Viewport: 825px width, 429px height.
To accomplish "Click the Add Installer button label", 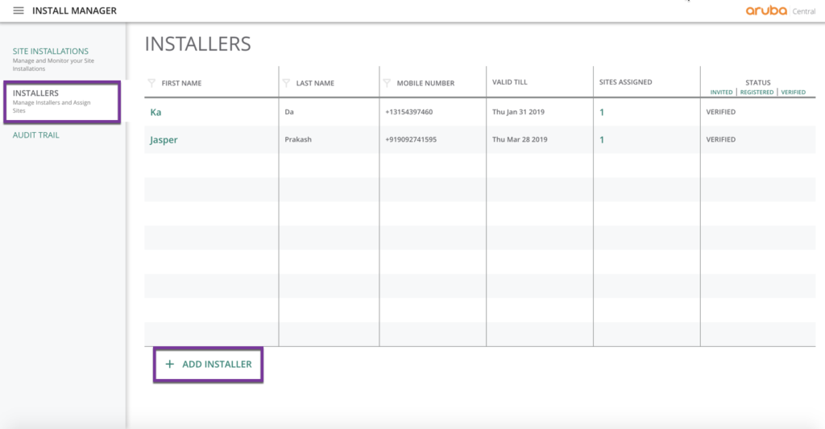I will [x=217, y=365].
